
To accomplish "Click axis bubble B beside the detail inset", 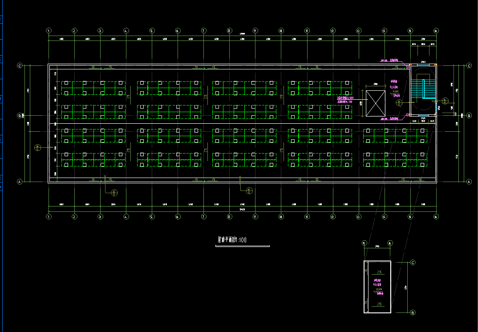I will [413, 312].
